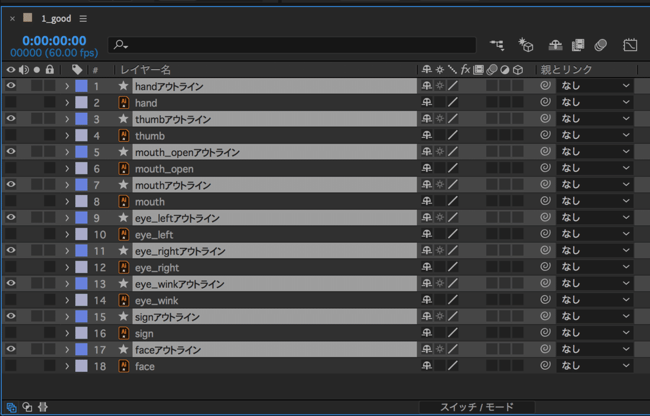The height and width of the screenshot is (416, 650).
Task: Click the layer search input field
Action: 292,45
